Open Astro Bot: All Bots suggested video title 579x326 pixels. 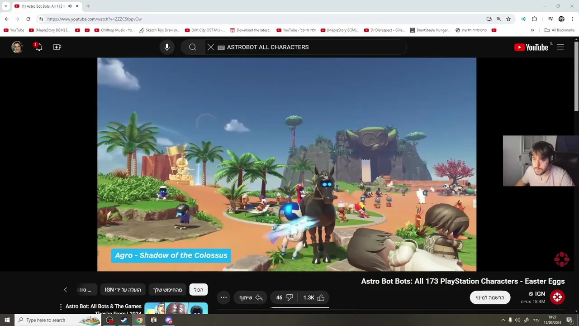click(104, 309)
